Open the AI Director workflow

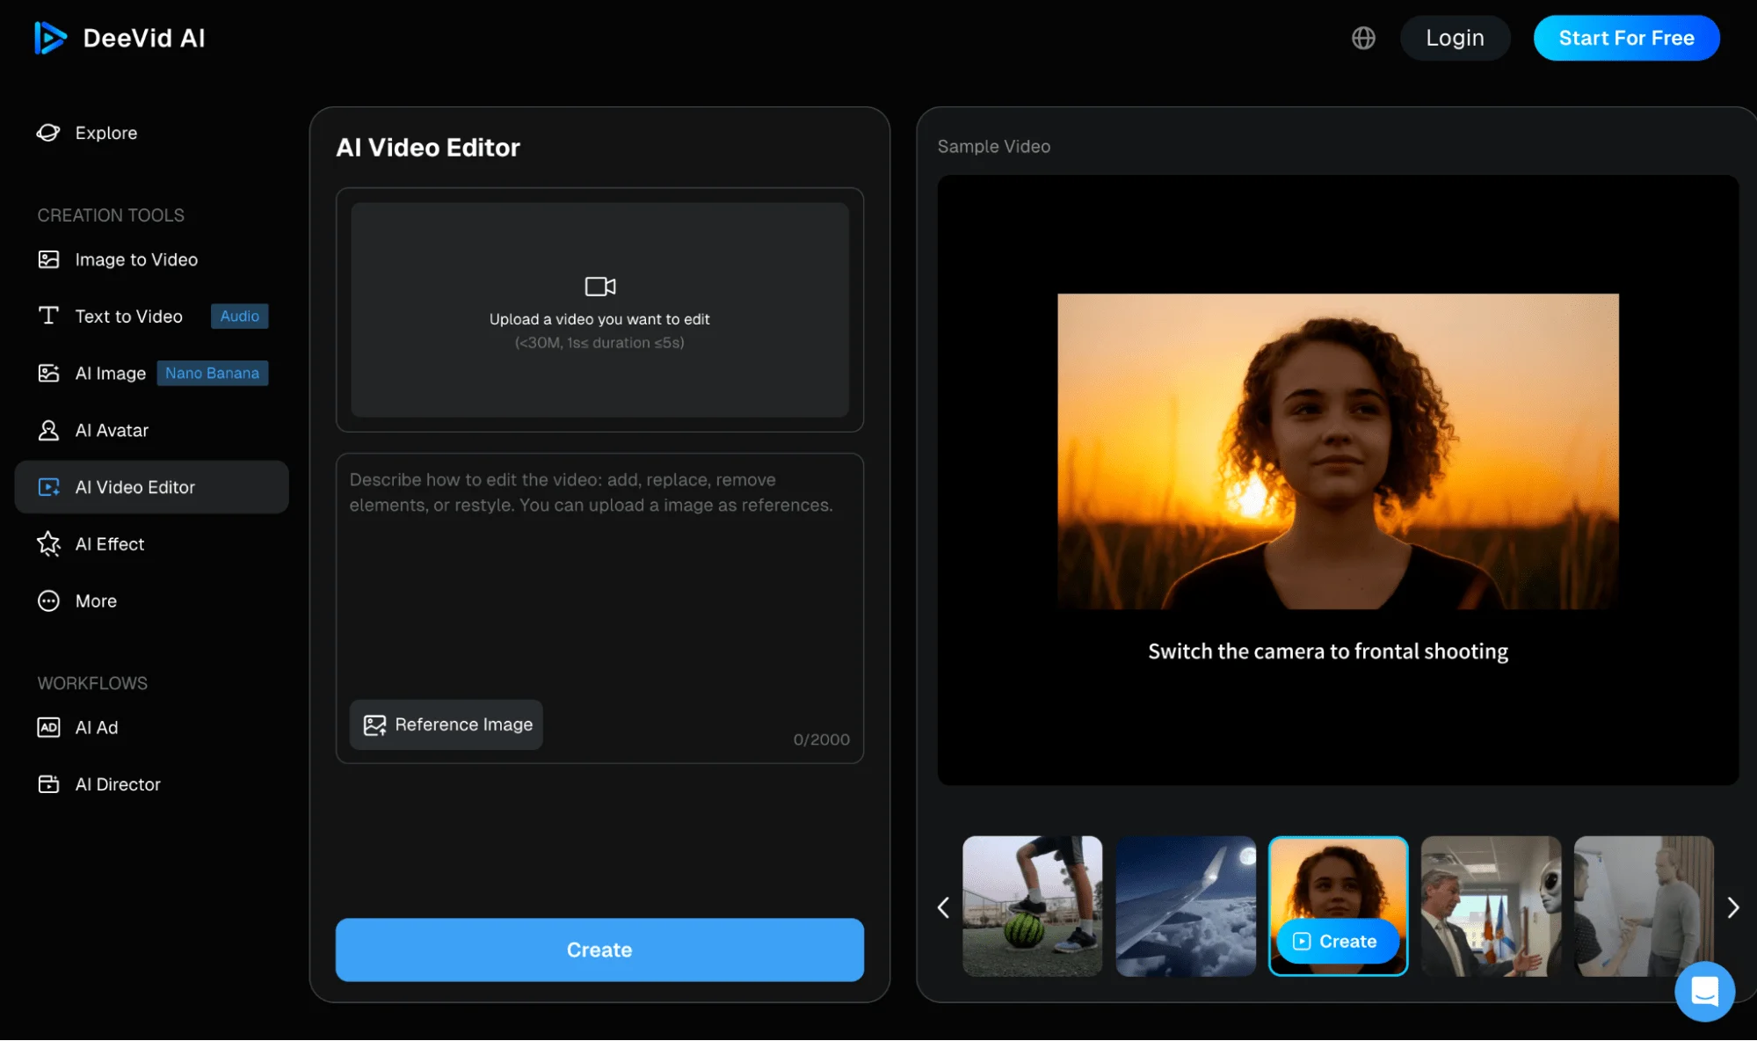(x=117, y=783)
